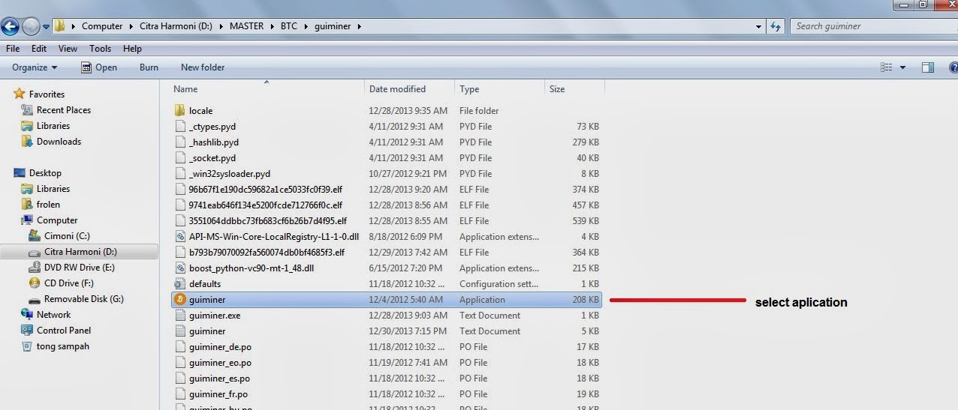Click the Burn toolbar button
This screenshot has width=958, height=410.
tap(149, 67)
